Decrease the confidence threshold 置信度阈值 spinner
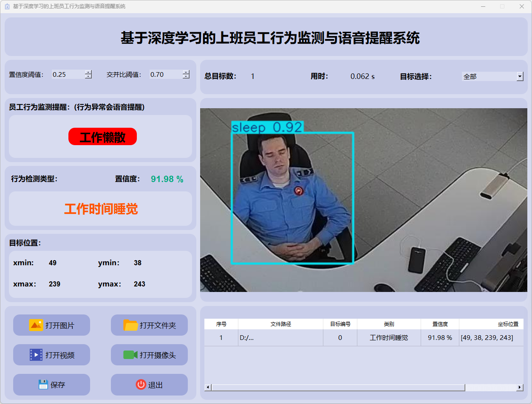This screenshot has height=404, width=532. pos(88,76)
